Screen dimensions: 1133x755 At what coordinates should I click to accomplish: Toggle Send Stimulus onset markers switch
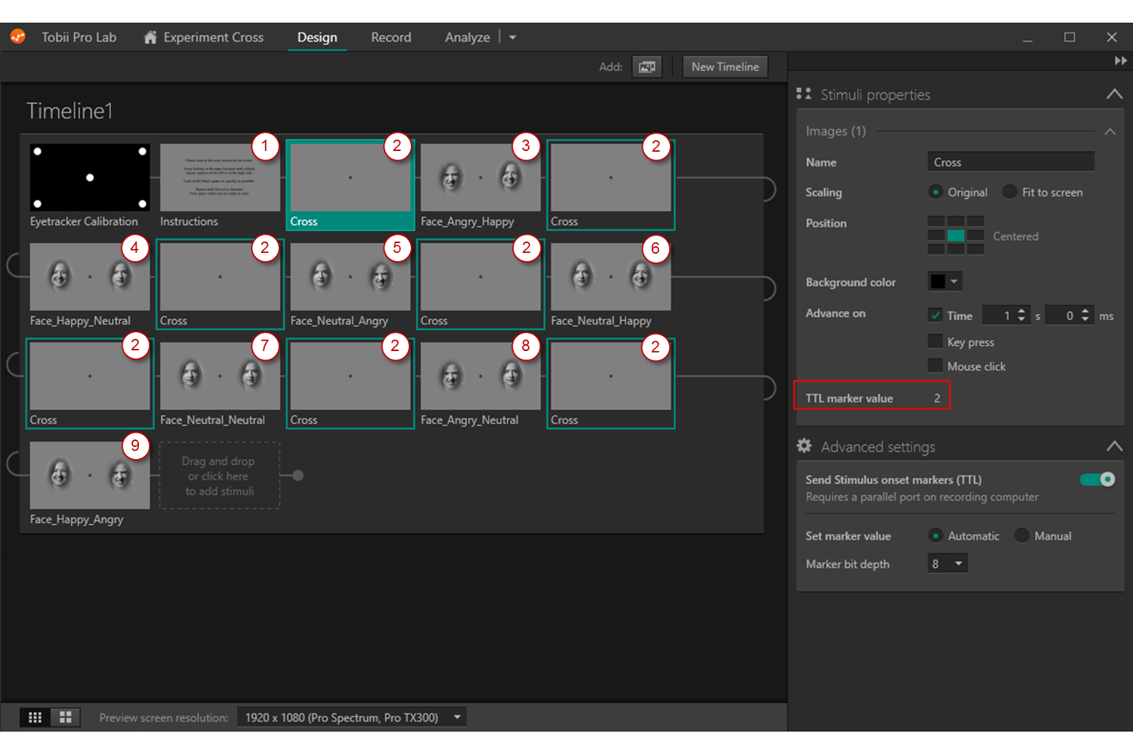(1097, 479)
